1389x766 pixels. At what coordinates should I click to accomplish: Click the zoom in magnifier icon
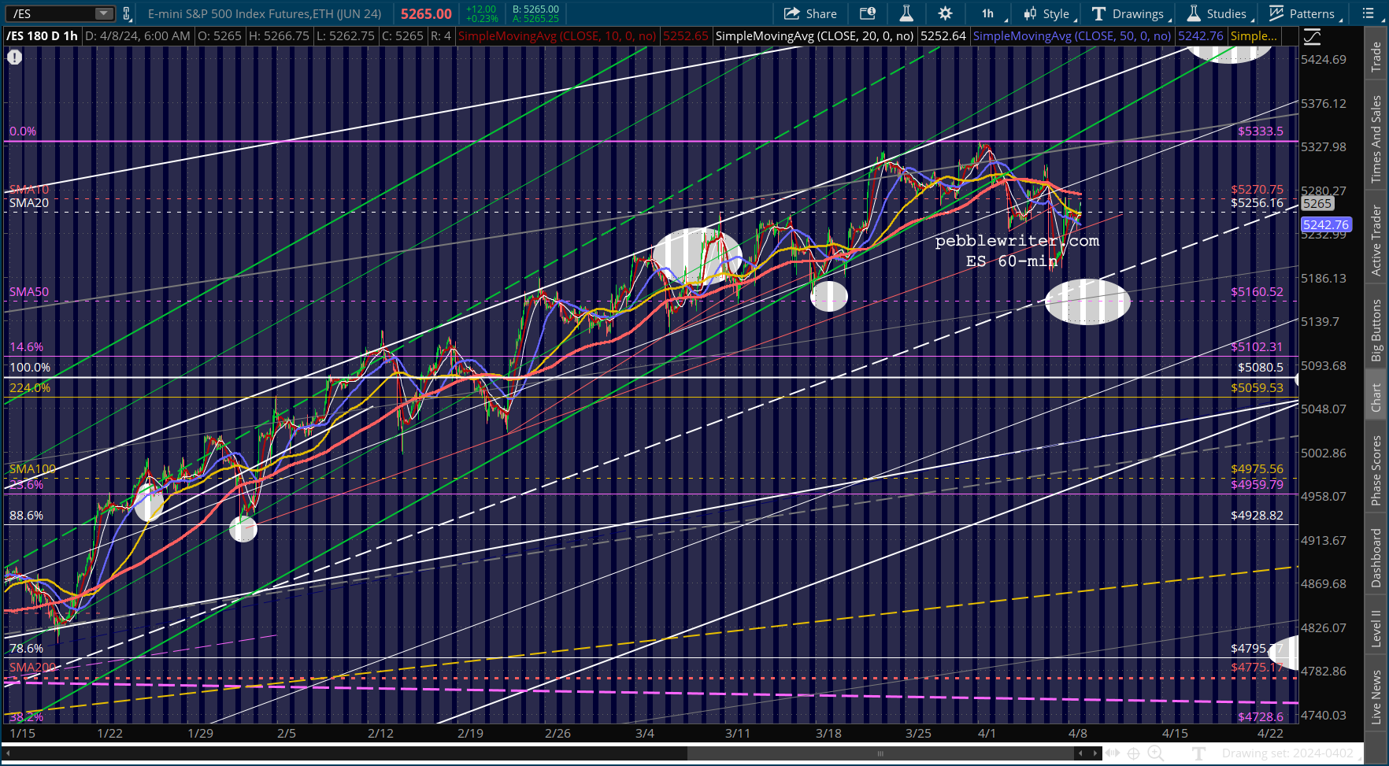tap(1155, 753)
